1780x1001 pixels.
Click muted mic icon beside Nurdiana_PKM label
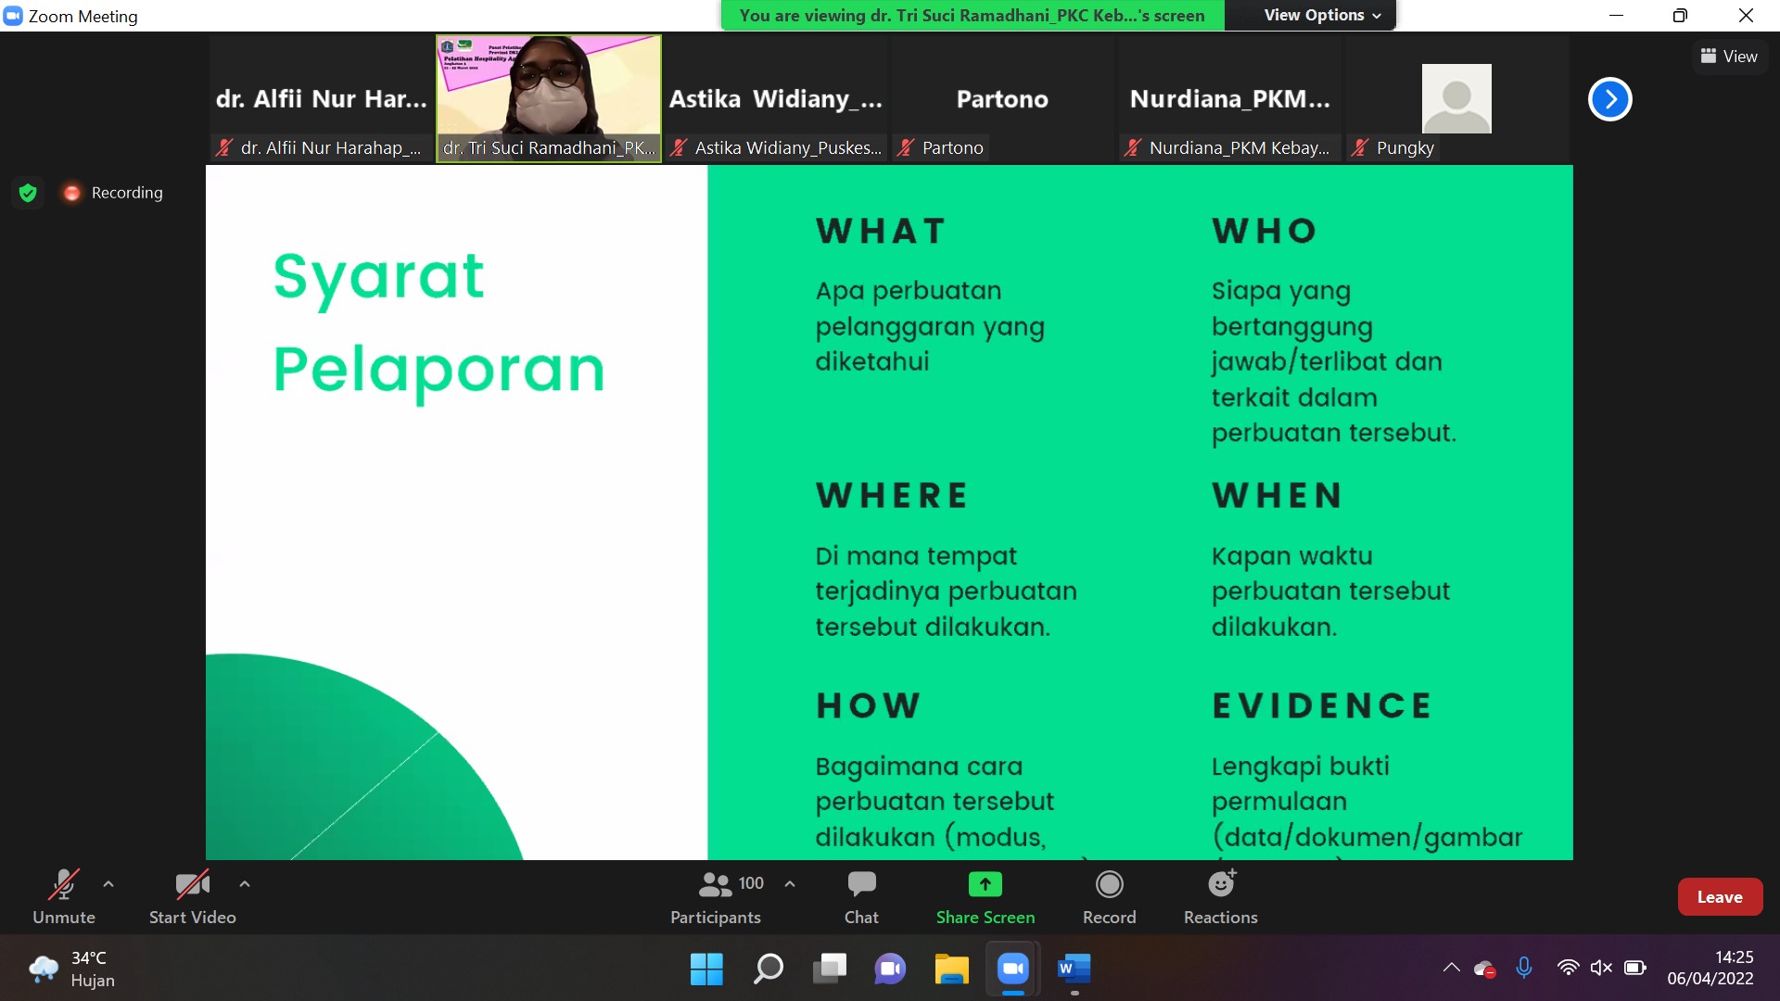(x=1133, y=147)
